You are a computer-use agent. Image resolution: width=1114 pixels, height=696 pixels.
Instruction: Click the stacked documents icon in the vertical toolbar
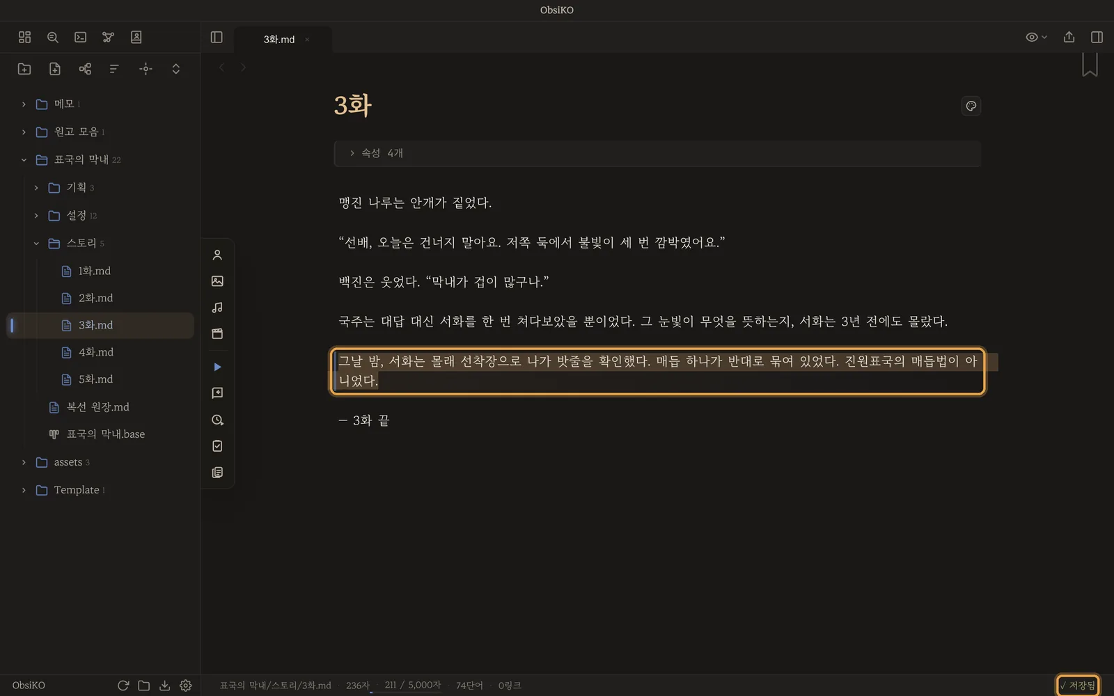point(217,472)
